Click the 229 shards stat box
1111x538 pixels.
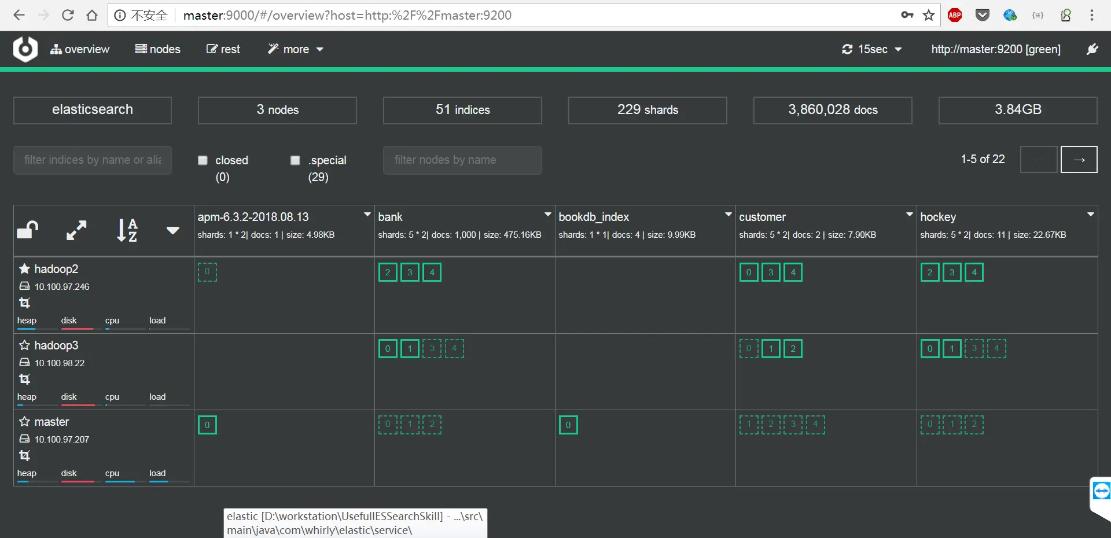coord(648,110)
